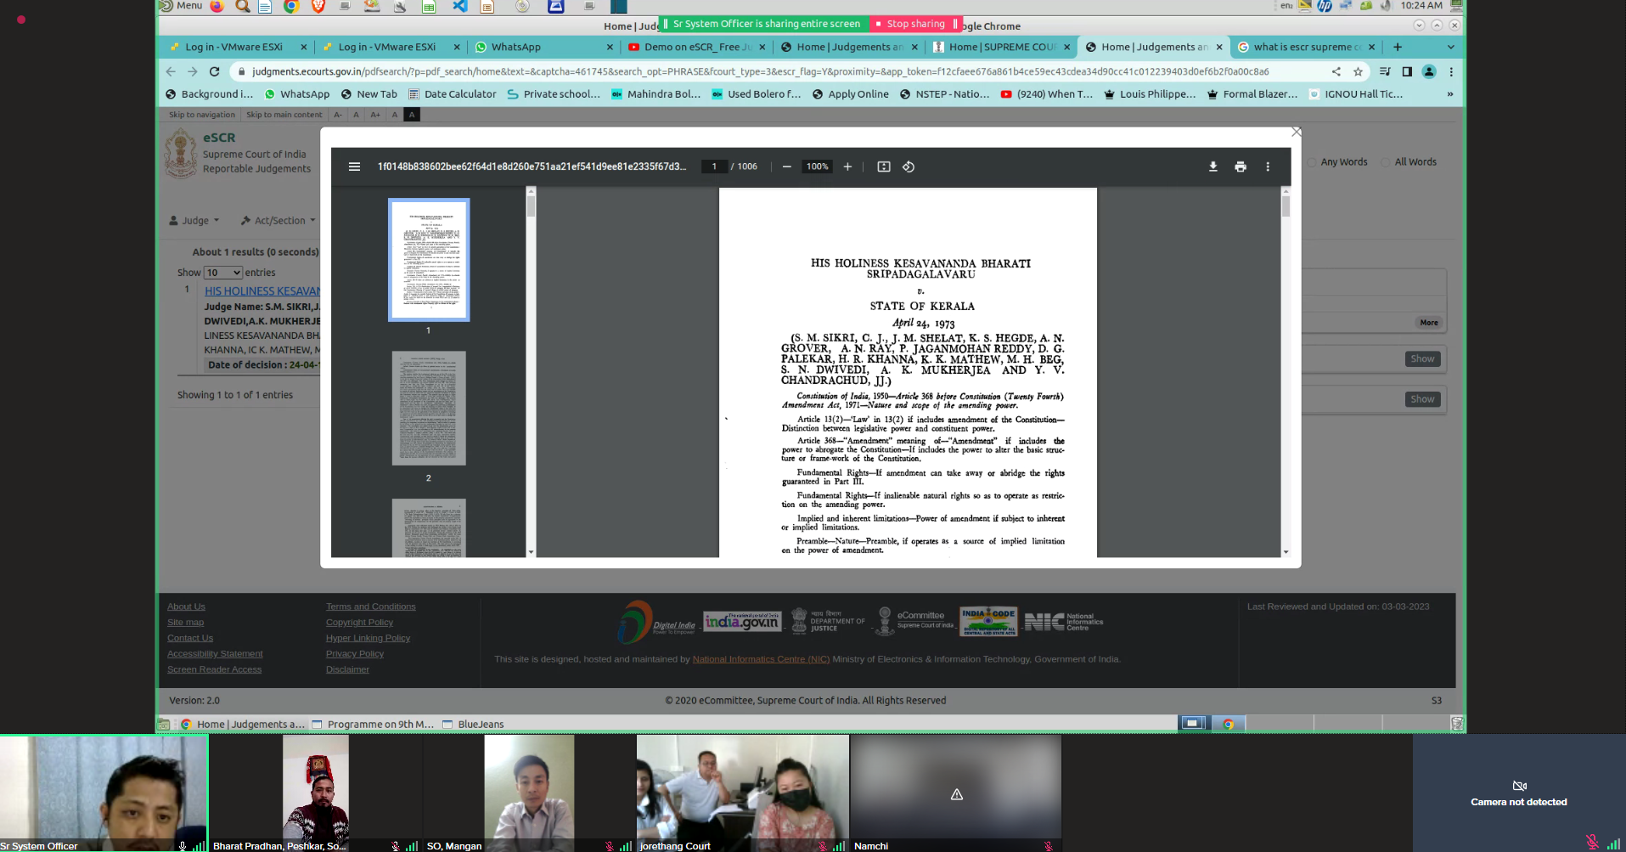Launch Firefox from the top panel
Screen dimensions: 1626x852
pyautogui.click(x=217, y=6)
